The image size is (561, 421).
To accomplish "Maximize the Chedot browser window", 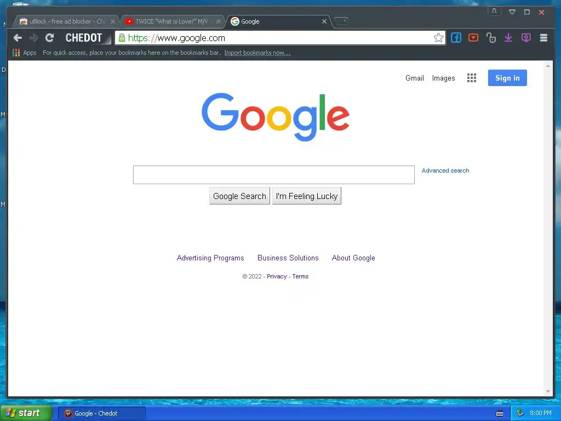I will (x=526, y=12).
